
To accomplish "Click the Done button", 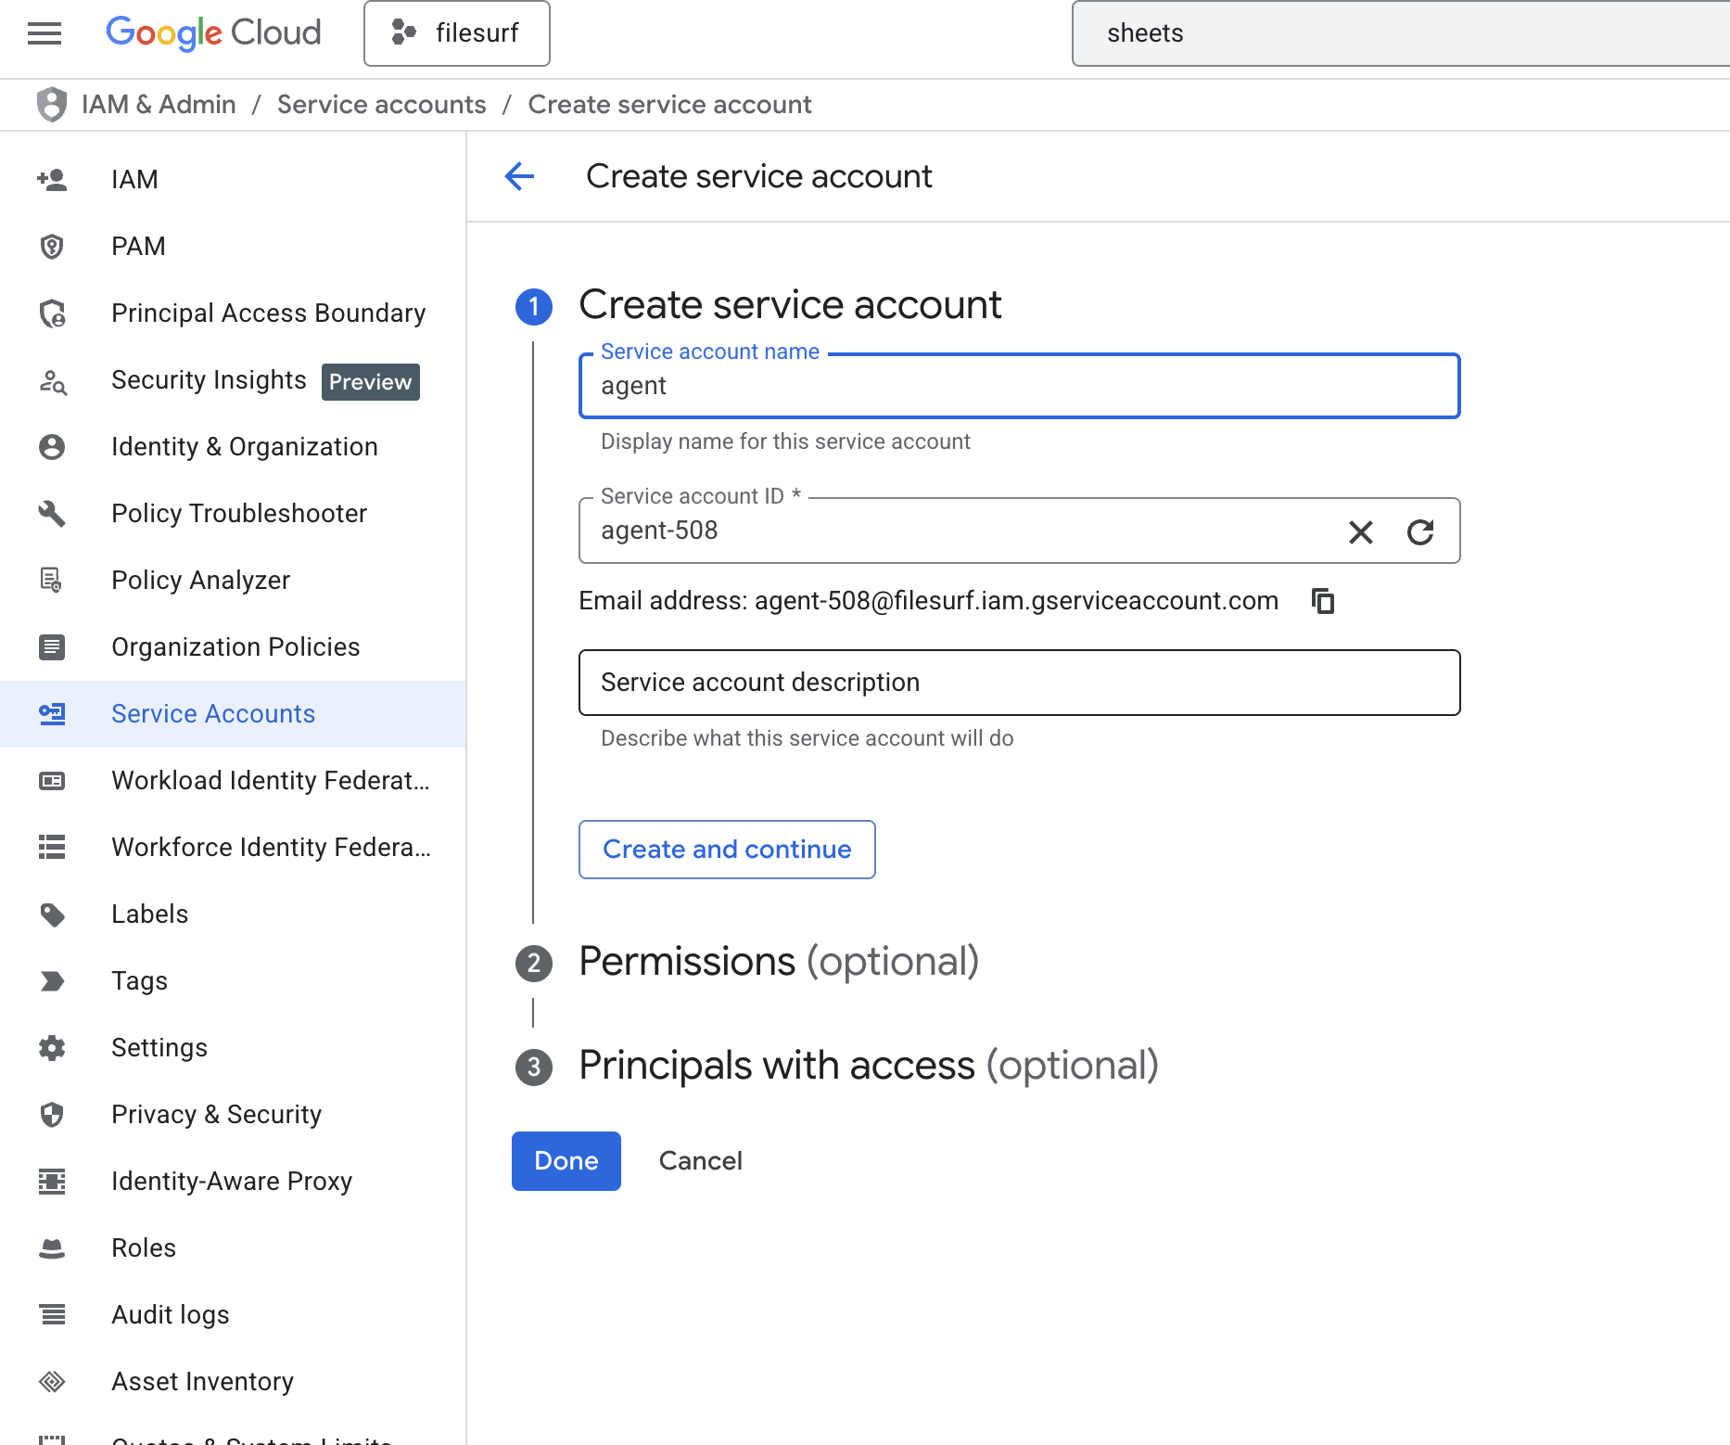I will click(x=565, y=1160).
